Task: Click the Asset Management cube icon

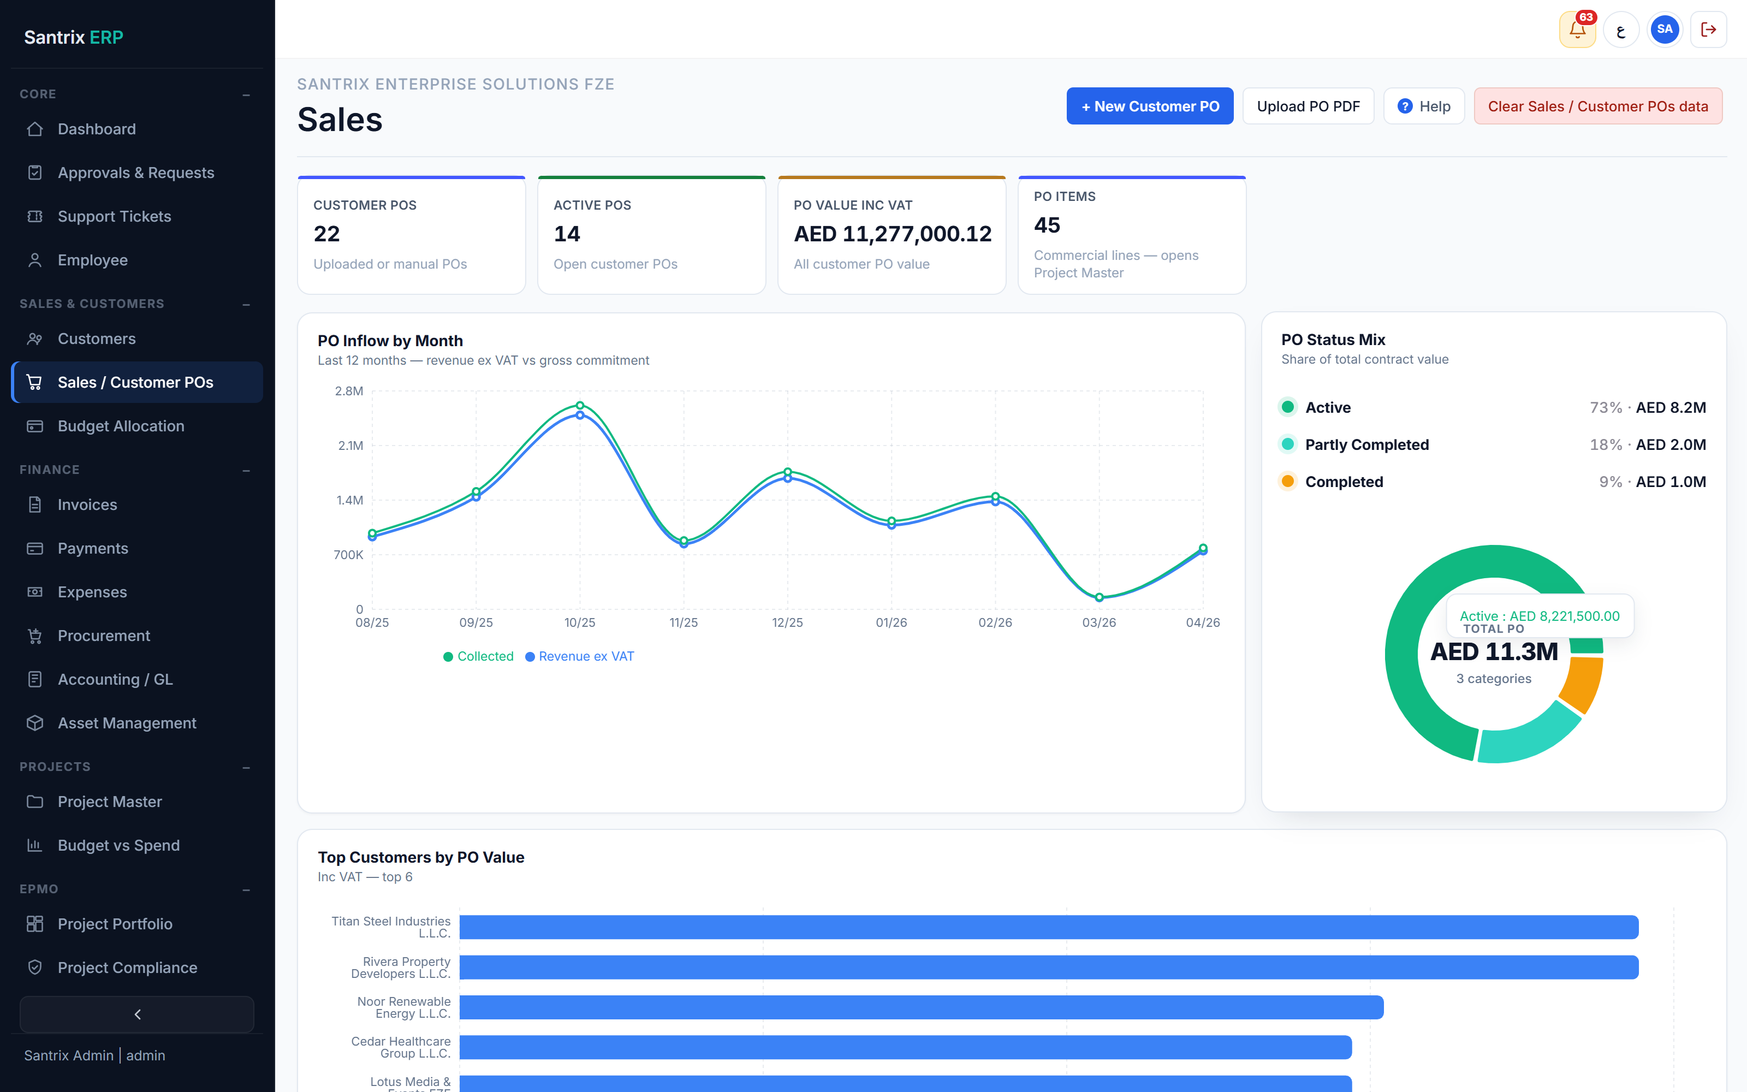Action: [34, 723]
